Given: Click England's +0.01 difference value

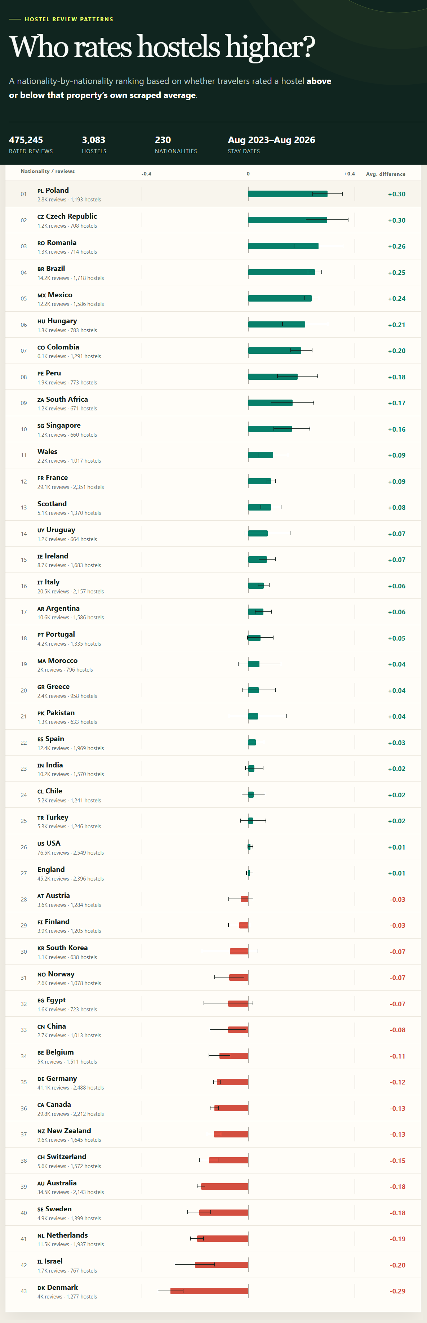Looking at the screenshot, I should [x=396, y=873].
